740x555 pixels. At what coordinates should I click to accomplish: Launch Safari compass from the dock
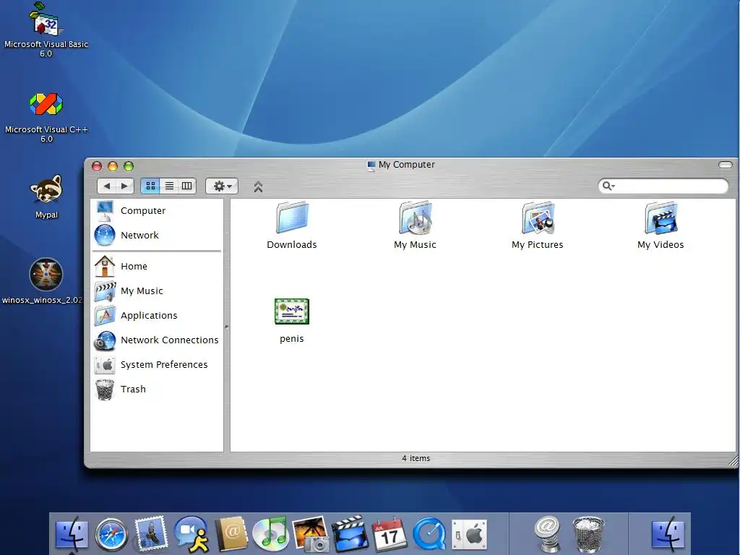[111, 535]
